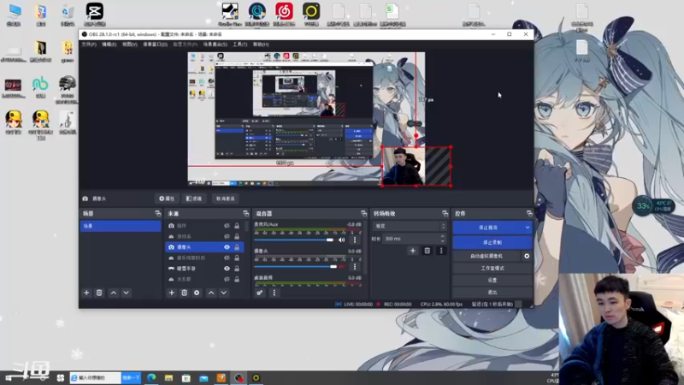Click 停止录制 button
The height and width of the screenshot is (385, 684).
[492, 242]
